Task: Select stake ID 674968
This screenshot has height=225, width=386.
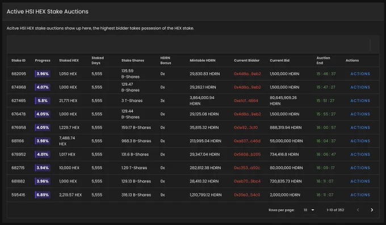Action: tap(19, 88)
